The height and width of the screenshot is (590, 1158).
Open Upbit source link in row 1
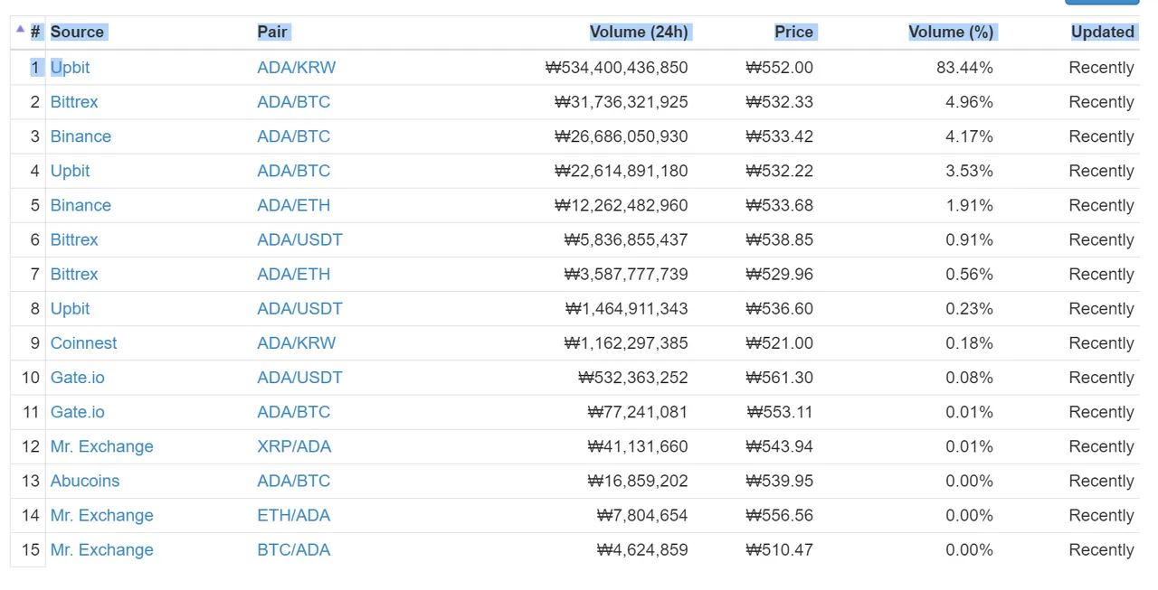tap(70, 68)
